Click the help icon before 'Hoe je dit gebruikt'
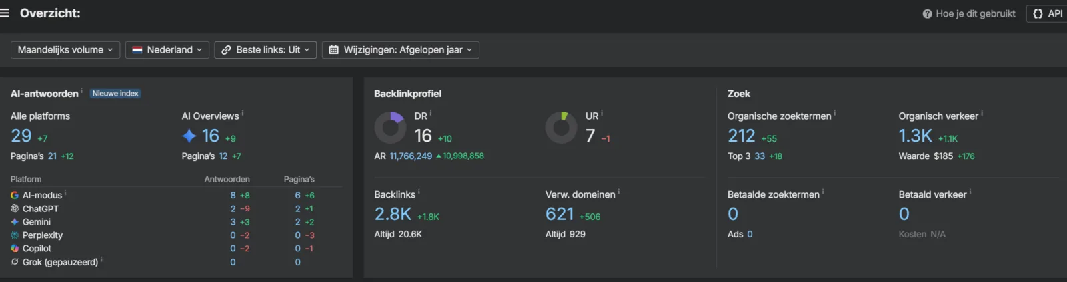1067x282 pixels. tap(927, 13)
